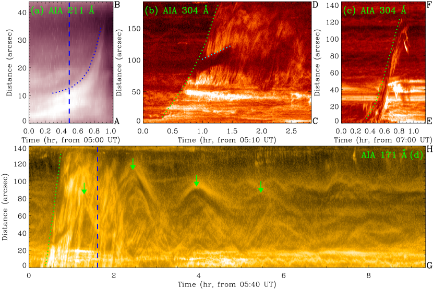Click the "150" distance tick label in panel (b)
Image resolution: width=433 pixels, height=289 pixels.
135,29
